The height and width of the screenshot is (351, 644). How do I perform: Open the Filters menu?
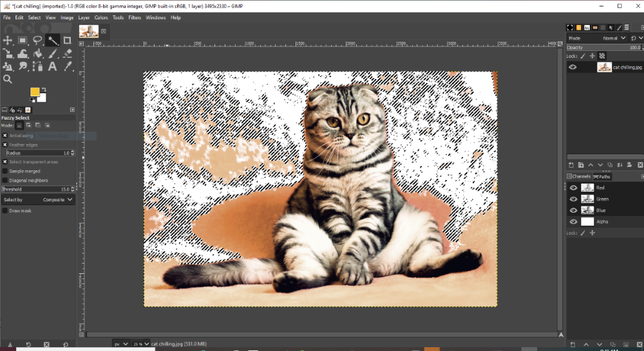click(135, 17)
